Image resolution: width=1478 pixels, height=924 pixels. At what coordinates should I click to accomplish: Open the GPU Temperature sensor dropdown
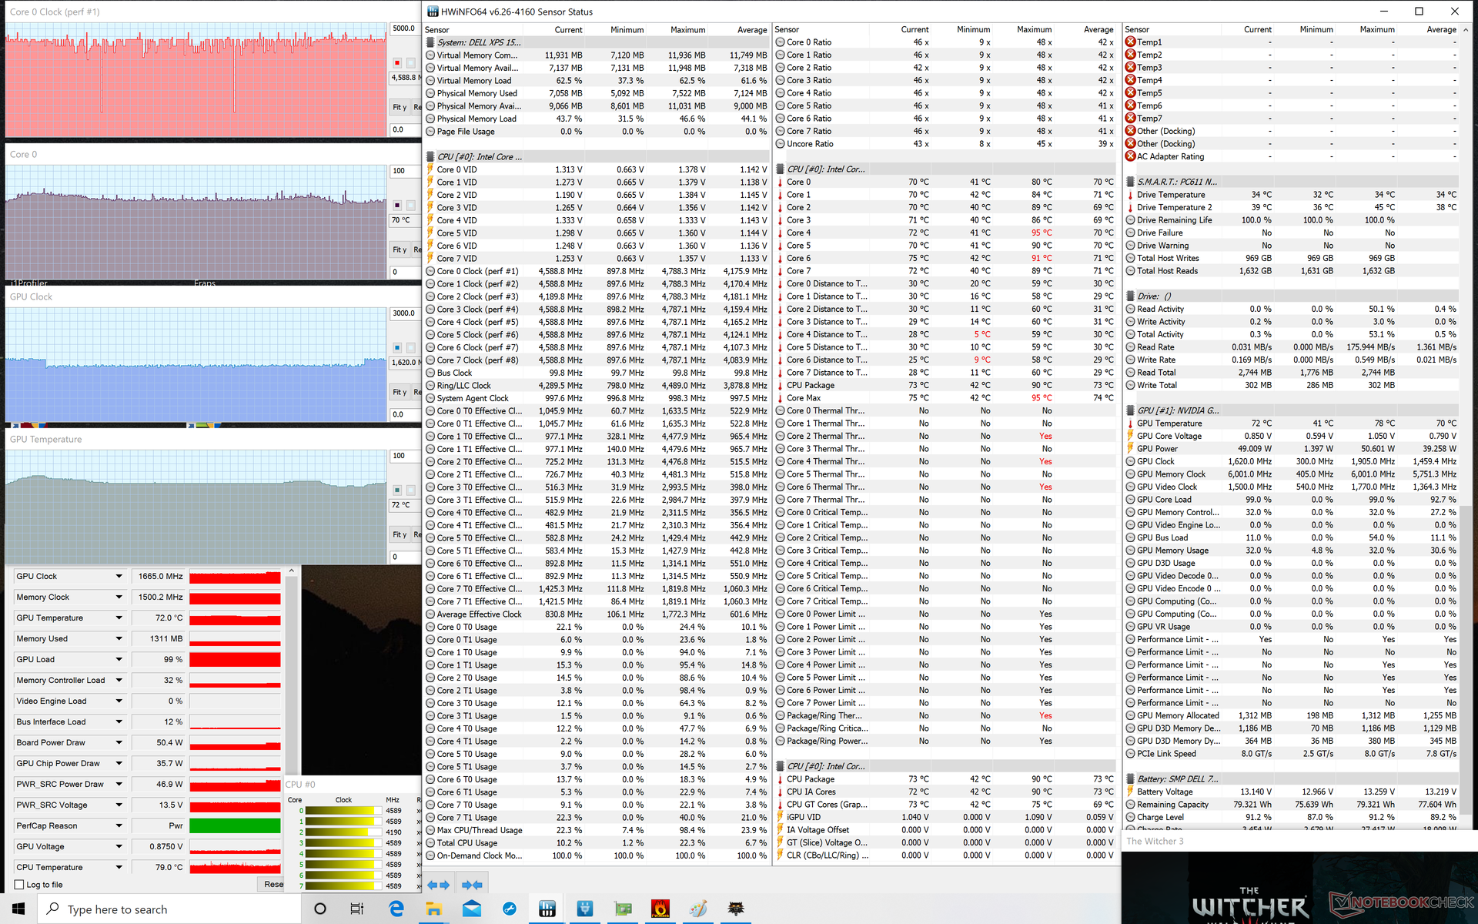[x=119, y=618]
